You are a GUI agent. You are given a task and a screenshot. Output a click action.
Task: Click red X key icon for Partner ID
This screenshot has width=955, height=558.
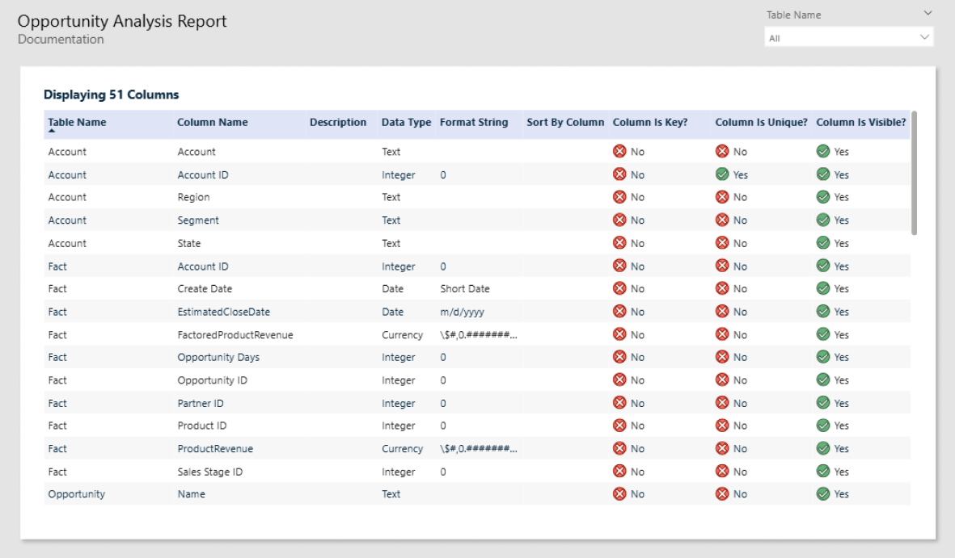(x=619, y=404)
